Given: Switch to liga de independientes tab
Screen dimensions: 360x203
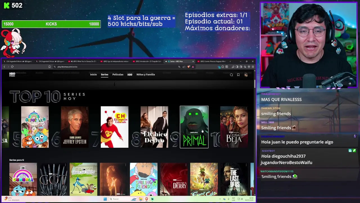Looking at the screenshot, I should click(x=115, y=61).
